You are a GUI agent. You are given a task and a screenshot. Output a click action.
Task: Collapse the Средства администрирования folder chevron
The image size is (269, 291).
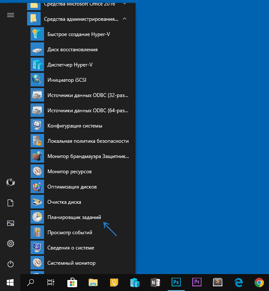point(125,19)
